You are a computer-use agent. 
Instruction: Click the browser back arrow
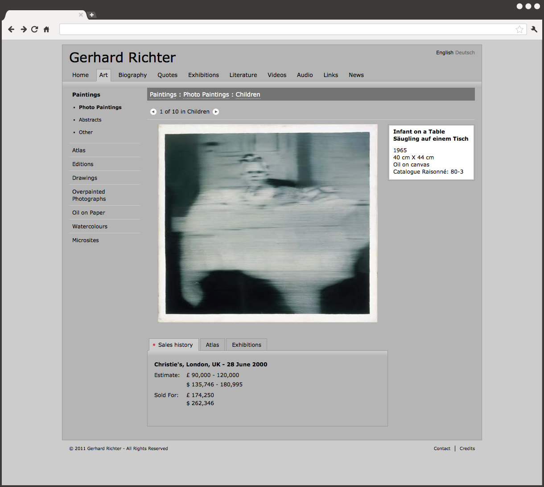coord(11,29)
